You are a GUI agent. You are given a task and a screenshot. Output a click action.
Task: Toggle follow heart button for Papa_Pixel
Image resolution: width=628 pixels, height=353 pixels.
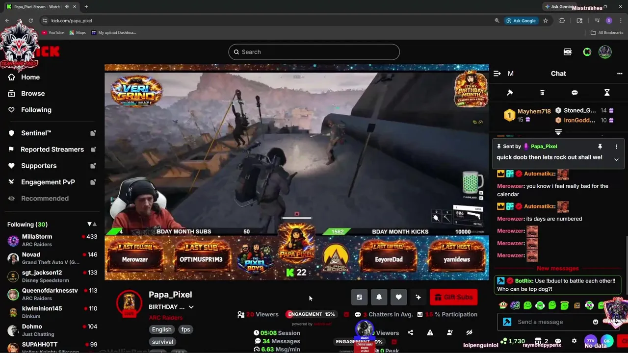pos(398,297)
